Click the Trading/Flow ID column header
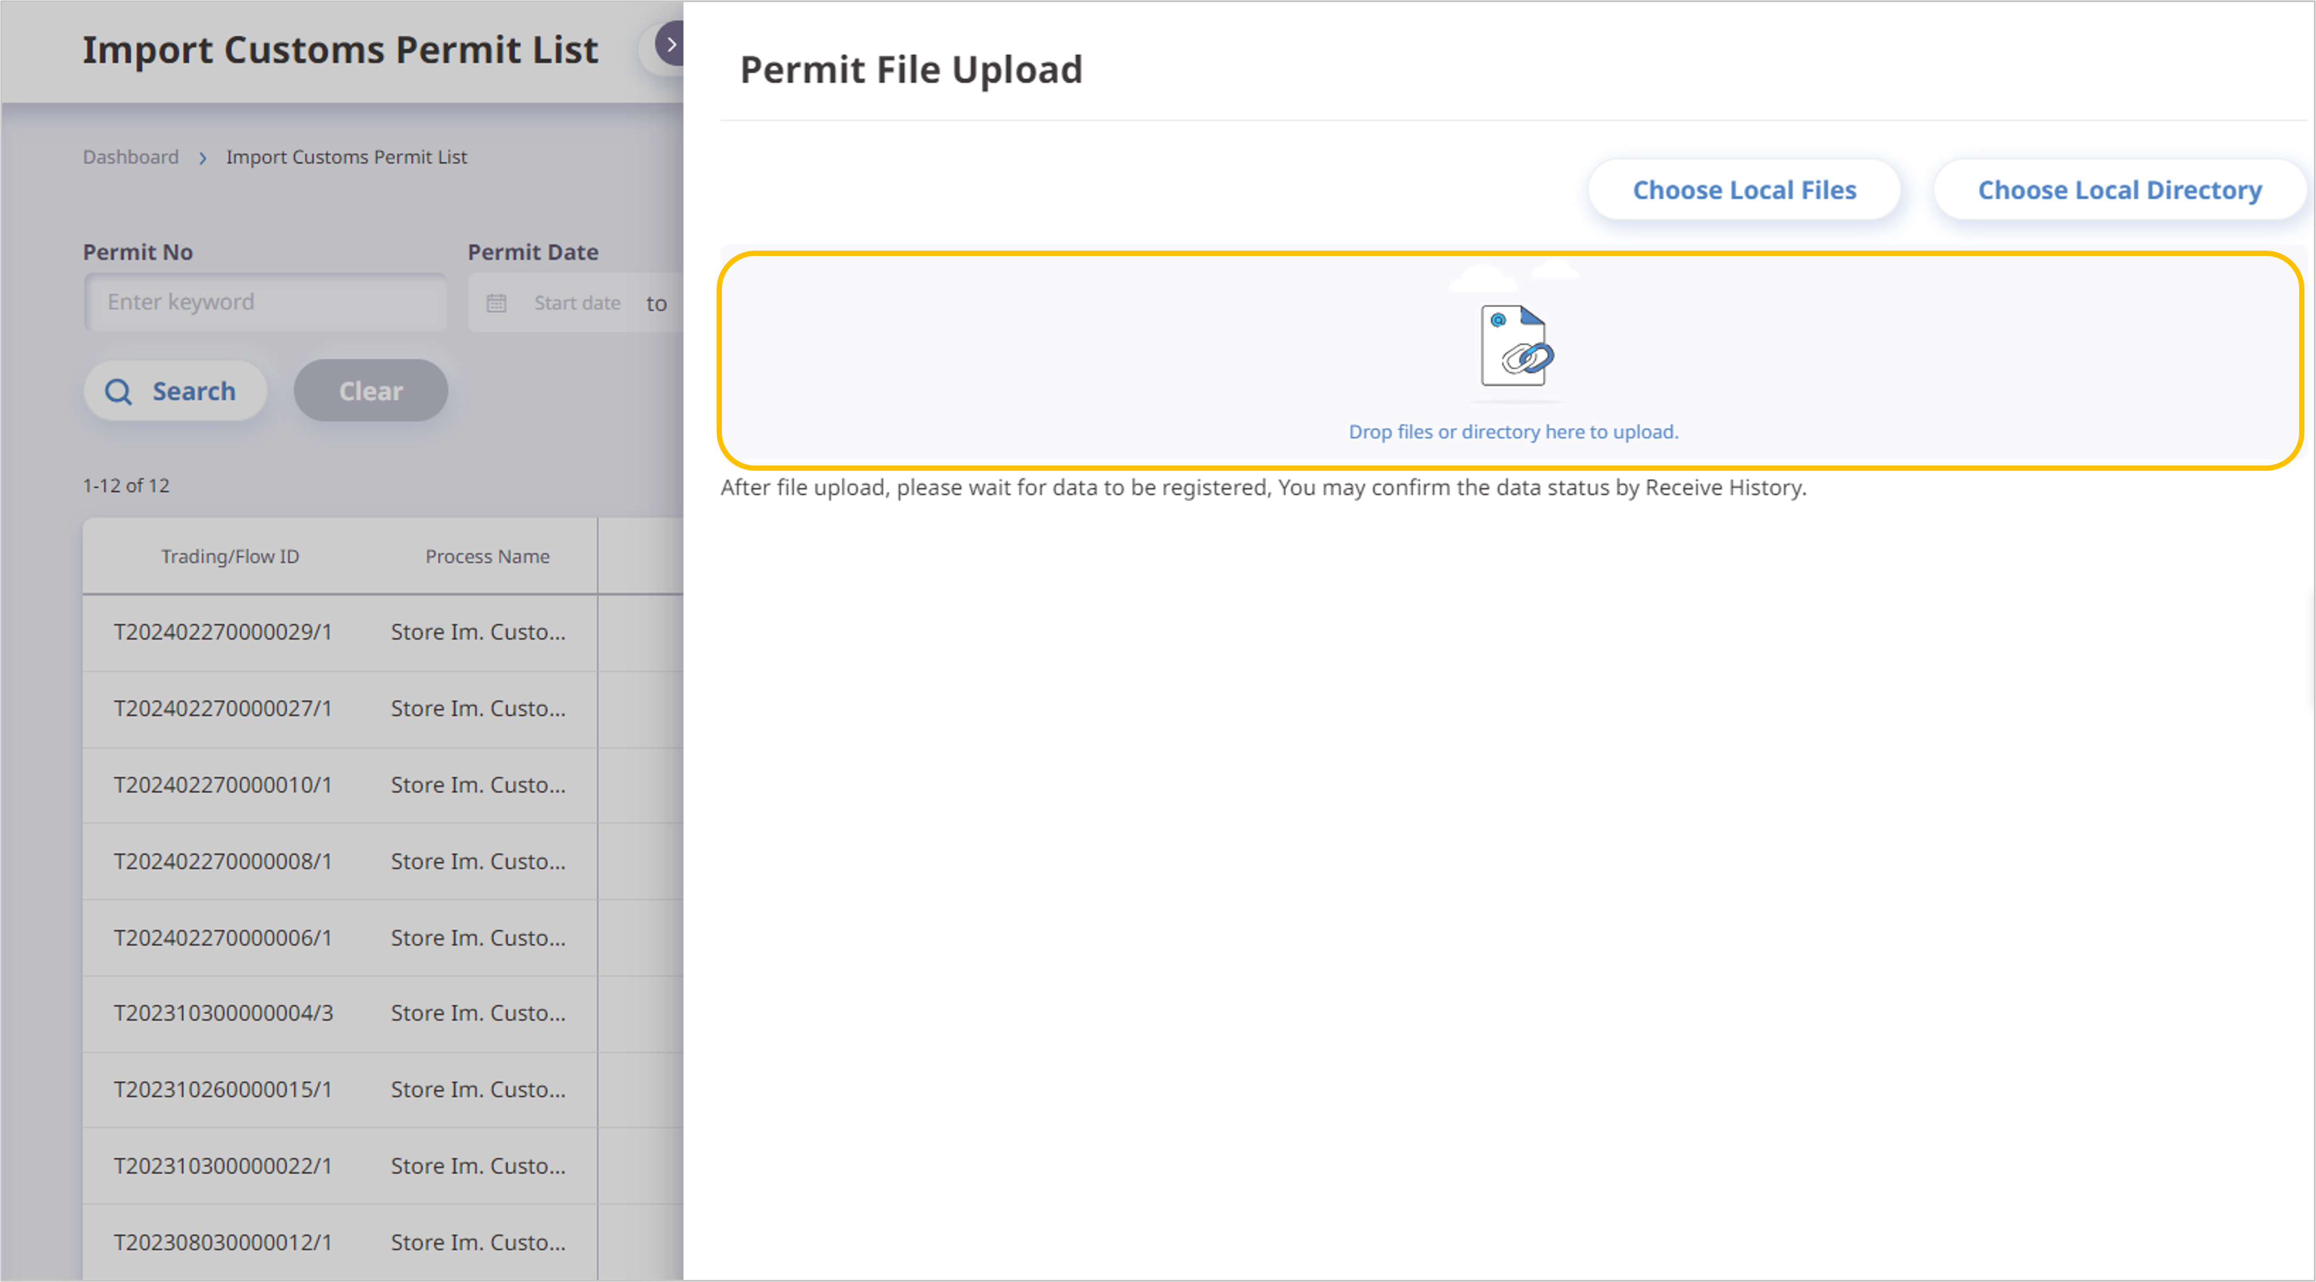This screenshot has width=2316, height=1282. [x=230, y=556]
